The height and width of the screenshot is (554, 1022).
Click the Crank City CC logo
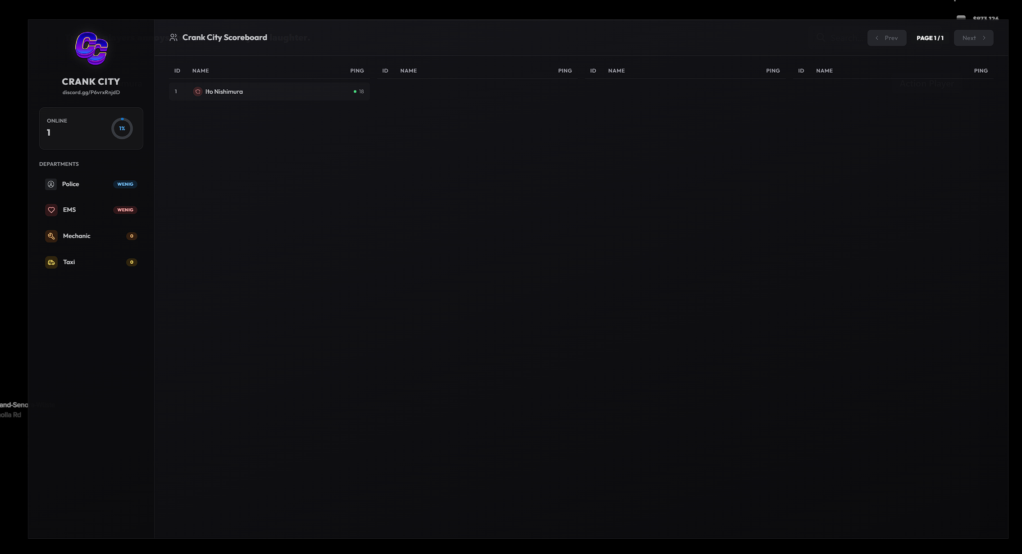point(91,48)
